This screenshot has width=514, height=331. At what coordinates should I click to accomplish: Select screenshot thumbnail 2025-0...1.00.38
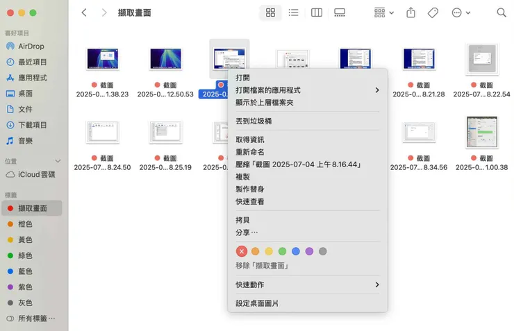(x=481, y=132)
